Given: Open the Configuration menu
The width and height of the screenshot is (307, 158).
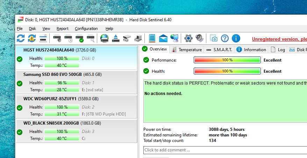Looking at the screenshot, I should [x=86, y=29].
